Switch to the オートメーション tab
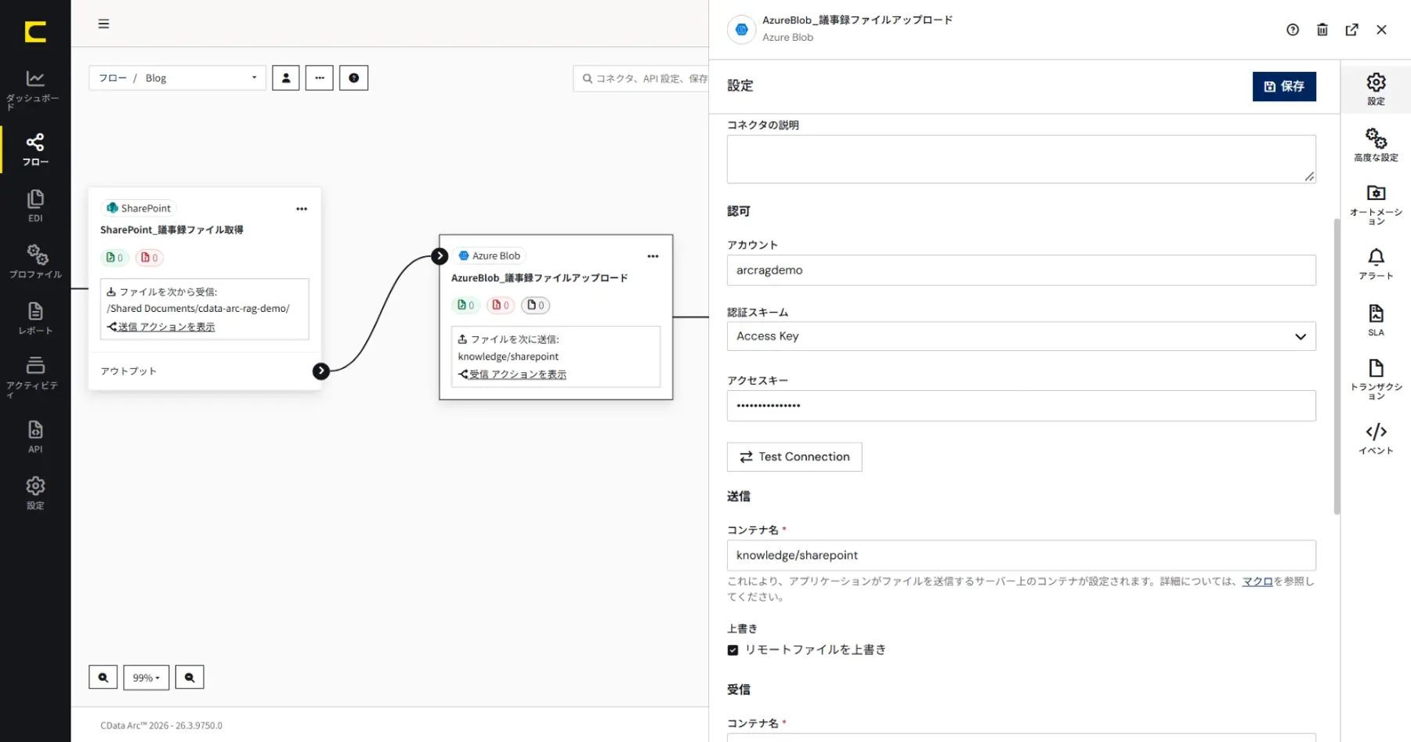1411x742 pixels. (1376, 205)
